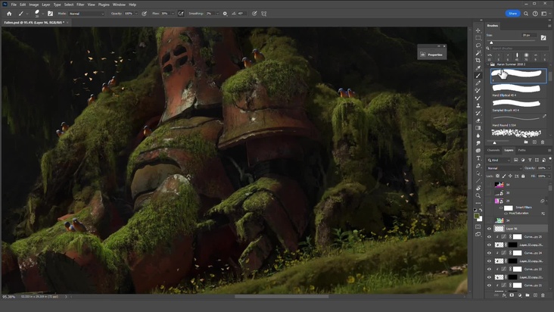Open the Window menu
This screenshot has height=312, width=554.
tap(119, 5)
